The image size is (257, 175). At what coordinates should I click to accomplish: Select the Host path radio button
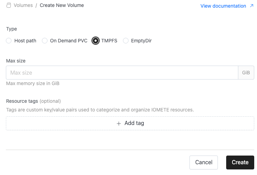point(9,41)
